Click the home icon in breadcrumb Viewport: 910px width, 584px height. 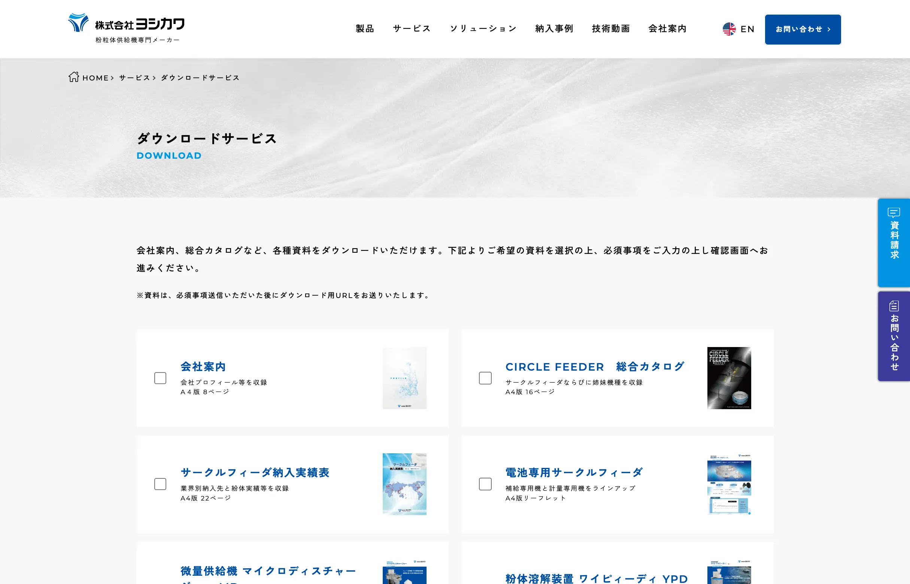pyautogui.click(x=74, y=77)
